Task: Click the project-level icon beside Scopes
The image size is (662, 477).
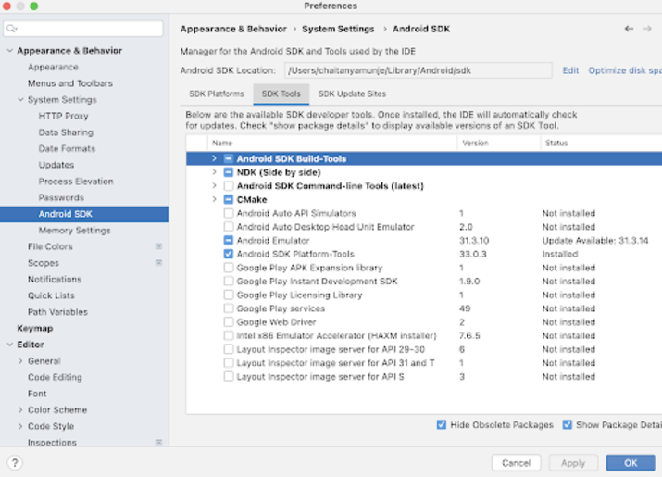Action: [x=158, y=263]
